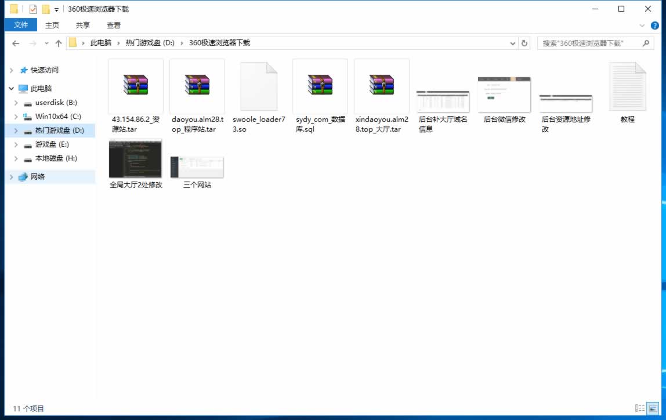Click the up-directory arrow button
Image resolution: width=666 pixels, height=420 pixels.
pyautogui.click(x=59, y=44)
